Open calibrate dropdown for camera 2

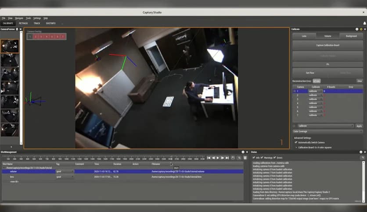pyautogui.click(x=315, y=95)
